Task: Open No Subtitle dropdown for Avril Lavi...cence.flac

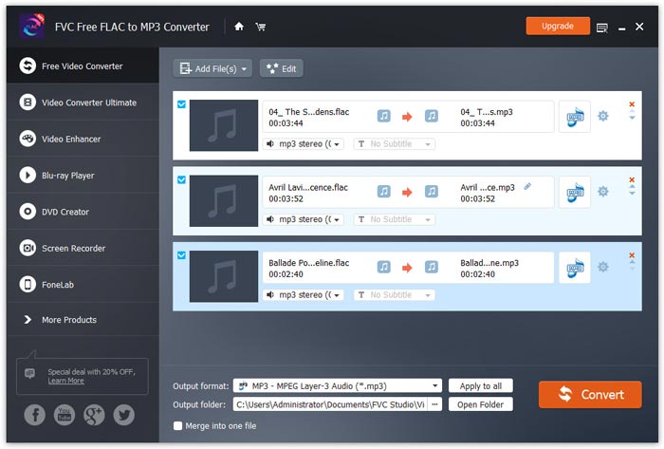Action: coord(395,219)
